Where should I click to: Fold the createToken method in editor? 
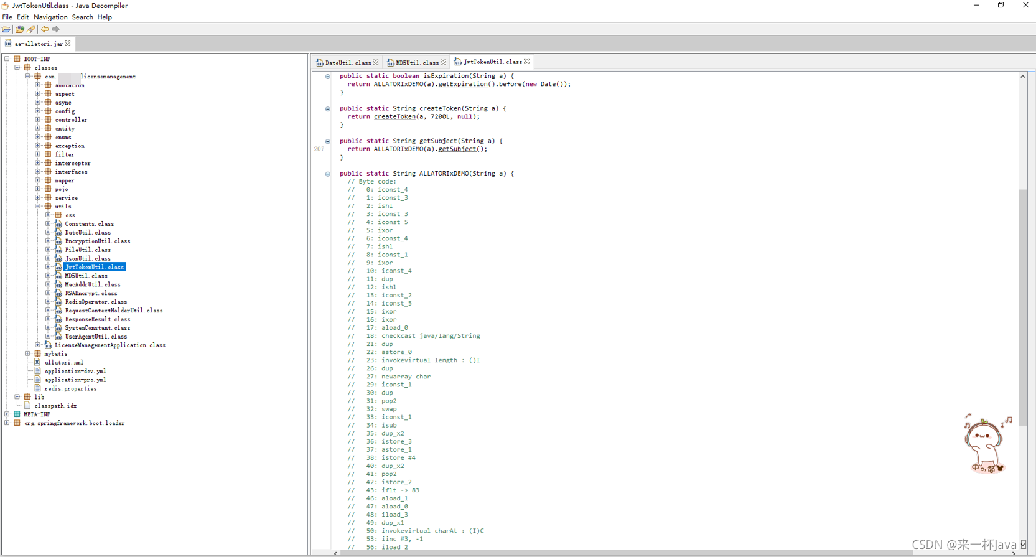point(328,109)
